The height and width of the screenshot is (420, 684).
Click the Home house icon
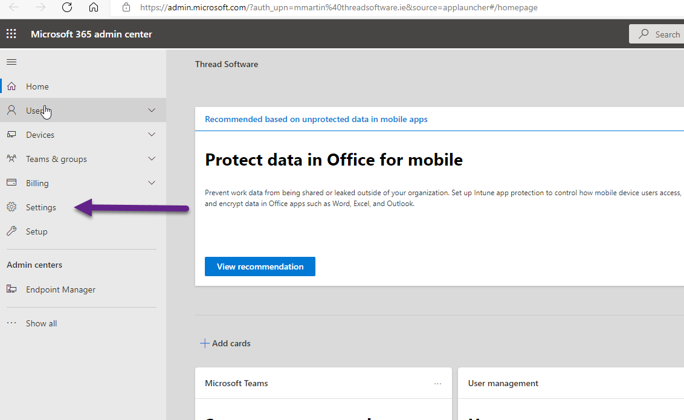point(11,86)
